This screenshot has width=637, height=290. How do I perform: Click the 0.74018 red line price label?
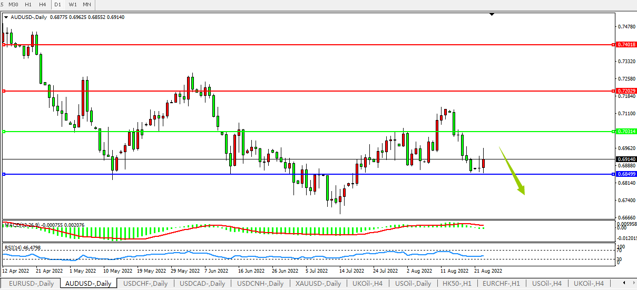point(626,45)
